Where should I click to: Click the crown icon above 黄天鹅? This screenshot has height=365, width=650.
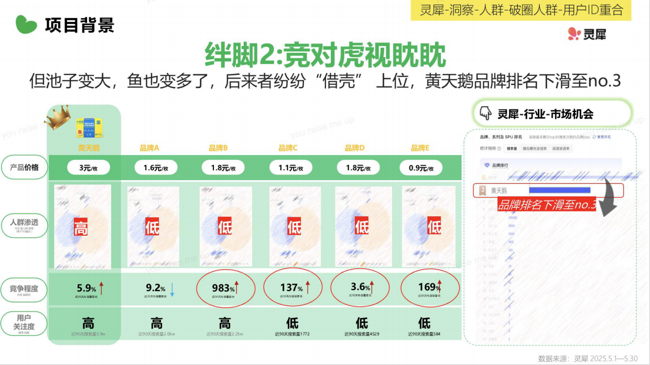[x=57, y=116]
